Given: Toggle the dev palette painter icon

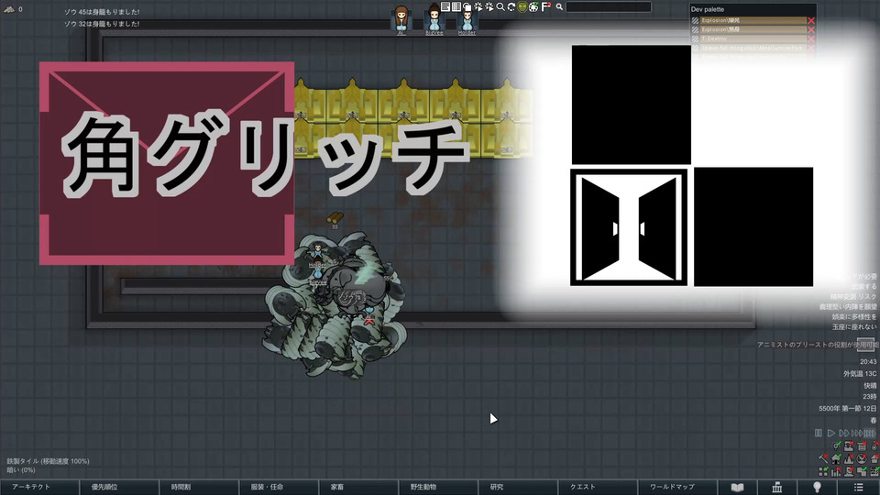Looking at the screenshot, I should click(533, 6).
